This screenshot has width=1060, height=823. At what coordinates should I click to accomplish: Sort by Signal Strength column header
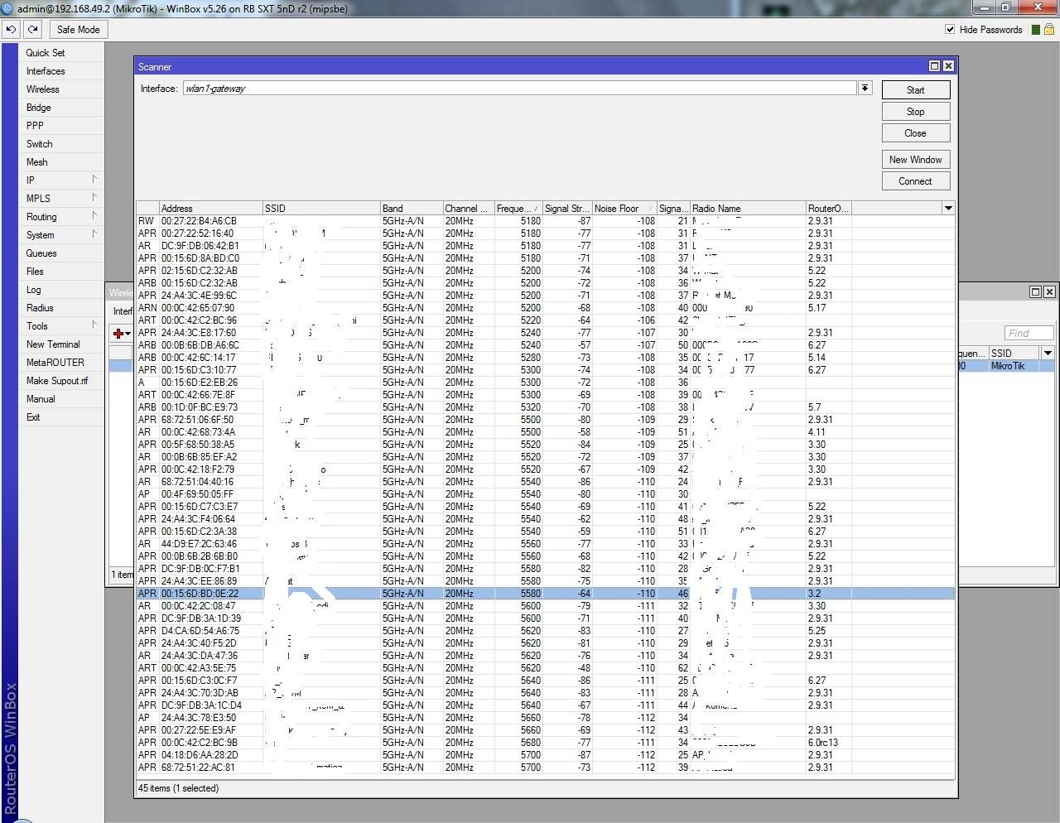(x=566, y=209)
